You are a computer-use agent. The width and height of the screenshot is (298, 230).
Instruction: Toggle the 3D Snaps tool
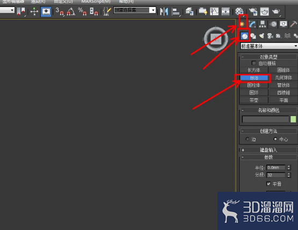(x=60, y=11)
